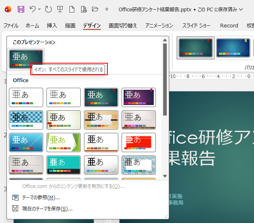Screen dimensions: 254x223
Task: Apply the blue lattice pattern theme
Action: [26, 120]
